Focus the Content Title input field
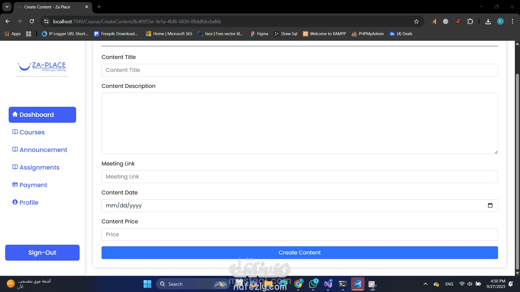Image resolution: width=520 pixels, height=292 pixels. pyautogui.click(x=300, y=70)
